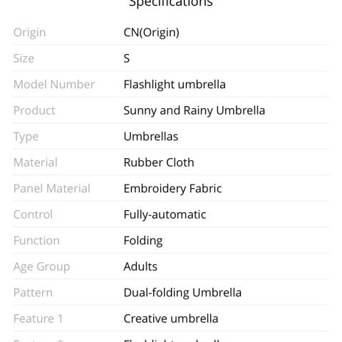
Task: Select the Rubber Cloth material value
Action: [159, 162]
